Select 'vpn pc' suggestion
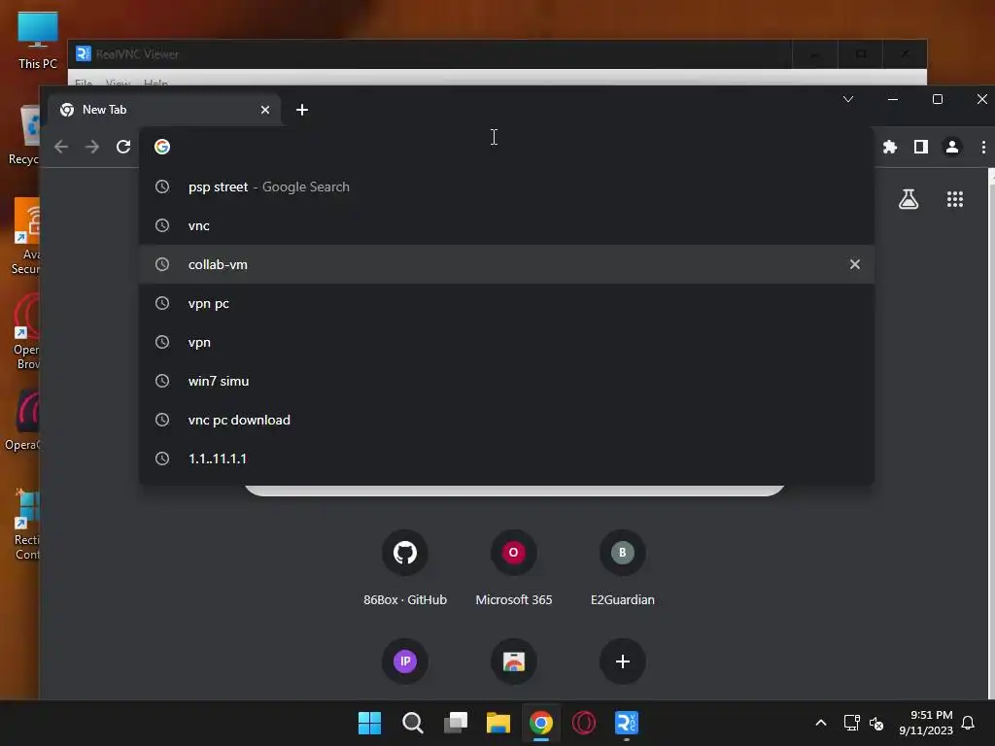Viewport: 995px width, 746px height. pos(506,303)
